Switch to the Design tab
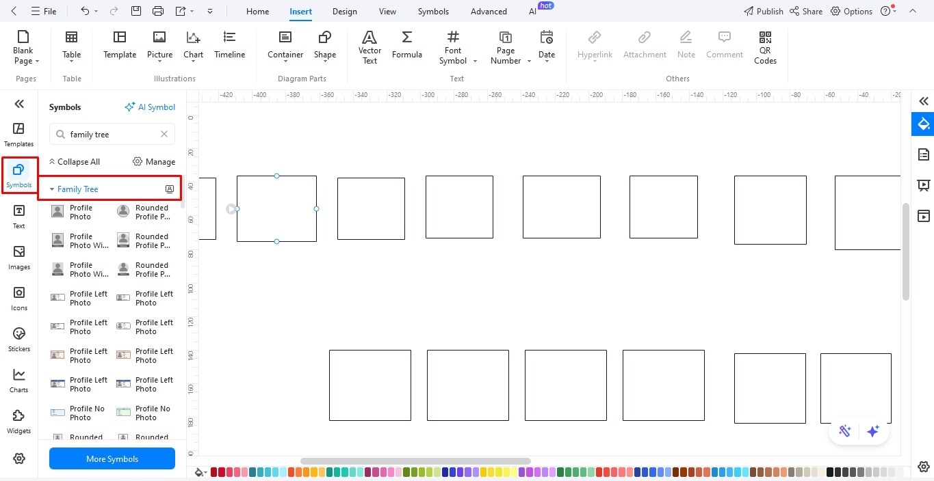 (x=344, y=11)
